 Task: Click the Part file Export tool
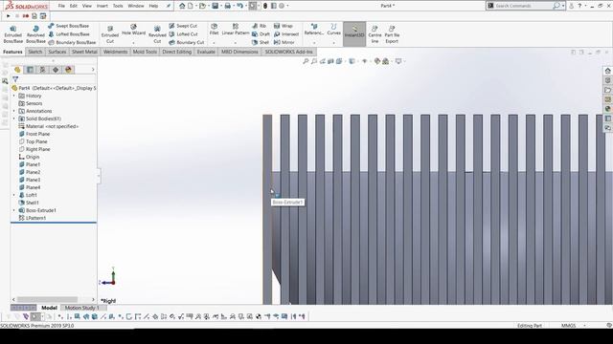[392, 34]
